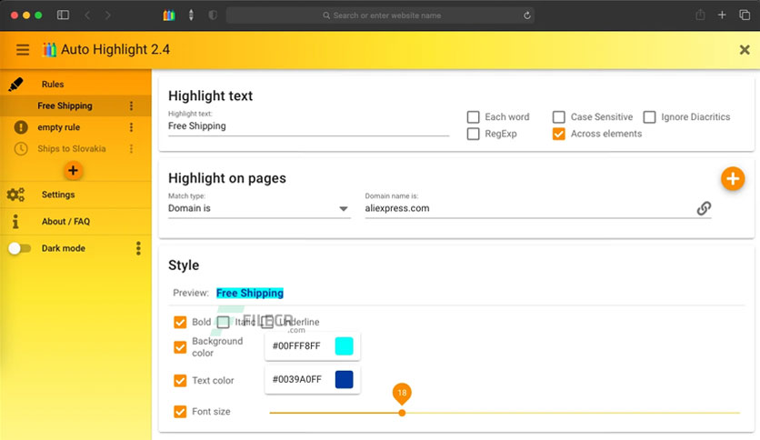Uncheck the Text color checkbox

[x=180, y=380]
